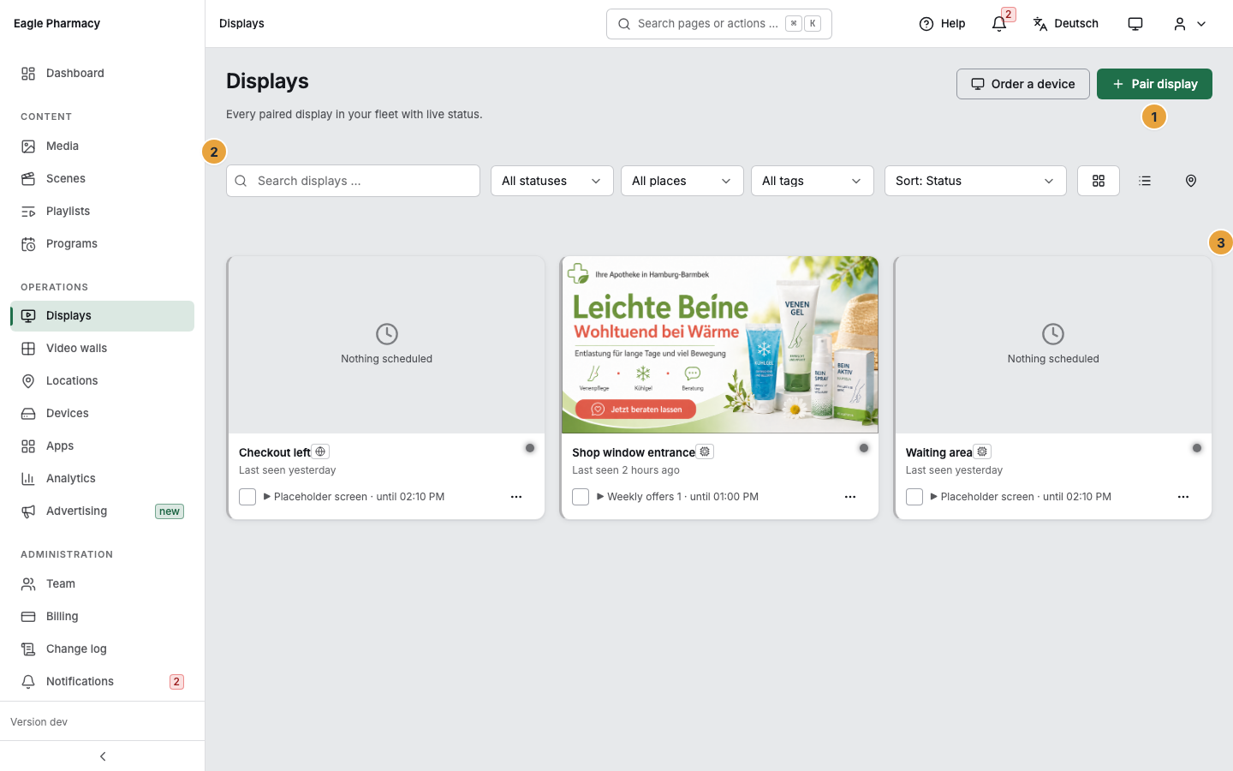The image size is (1233, 771).
Task: Click the chip icon beside Shop window entrance
Action: 705,451
